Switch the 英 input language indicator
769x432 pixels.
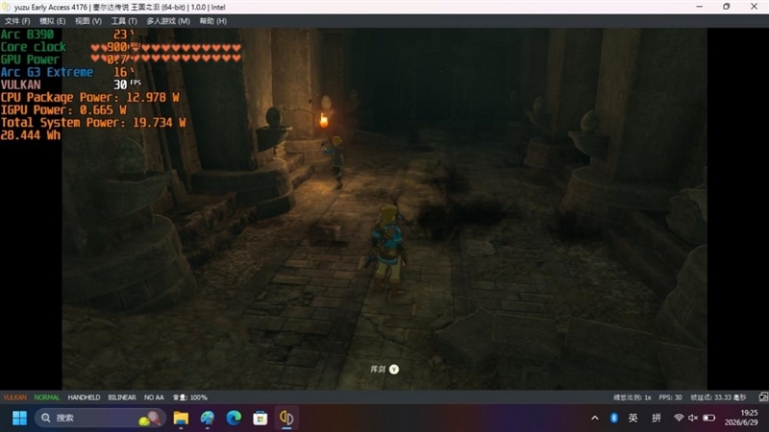click(x=633, y=418)
